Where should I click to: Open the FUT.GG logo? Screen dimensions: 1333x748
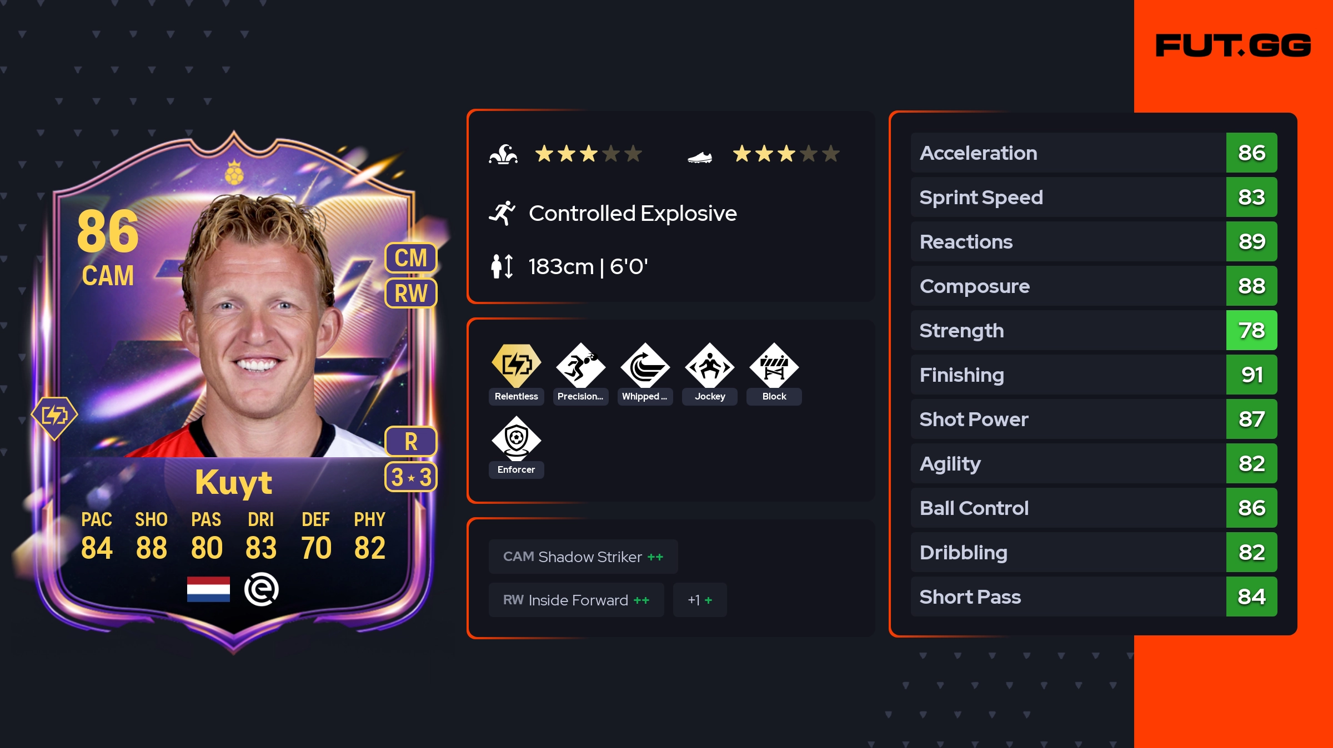click(1233, 45)
